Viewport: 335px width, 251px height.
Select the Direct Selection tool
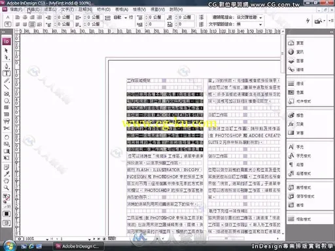tap(7, 58)
